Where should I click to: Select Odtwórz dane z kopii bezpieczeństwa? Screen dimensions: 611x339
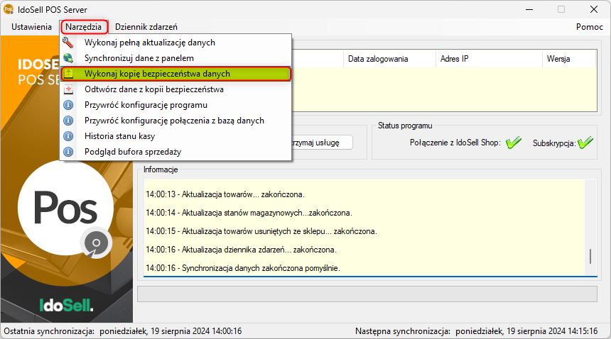point(175,89)
